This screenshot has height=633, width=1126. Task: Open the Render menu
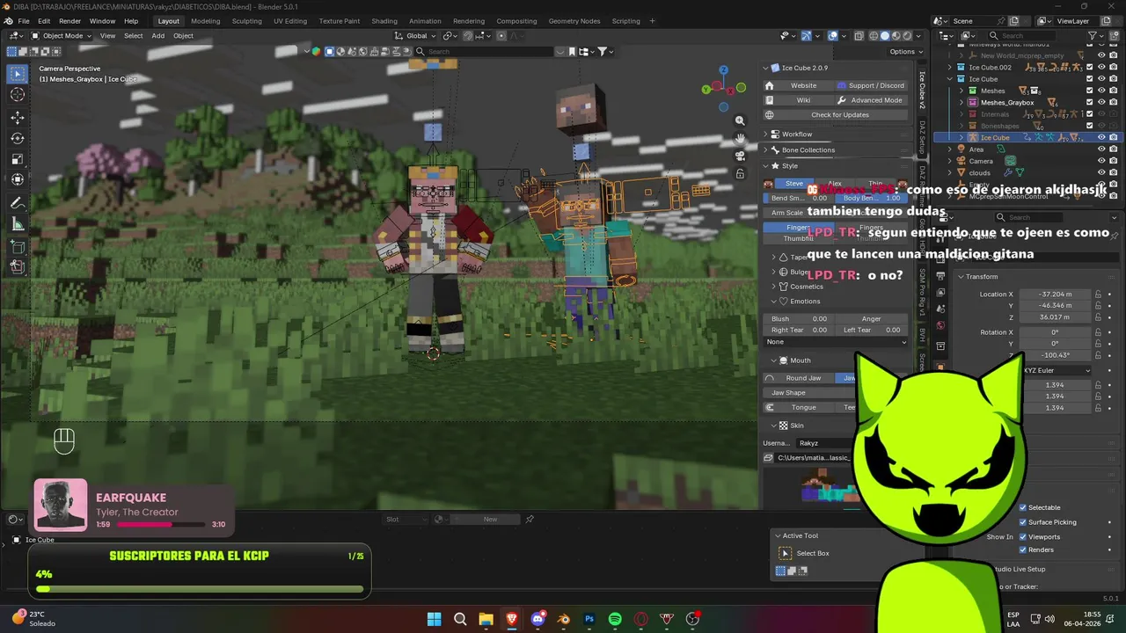[69, 21]
